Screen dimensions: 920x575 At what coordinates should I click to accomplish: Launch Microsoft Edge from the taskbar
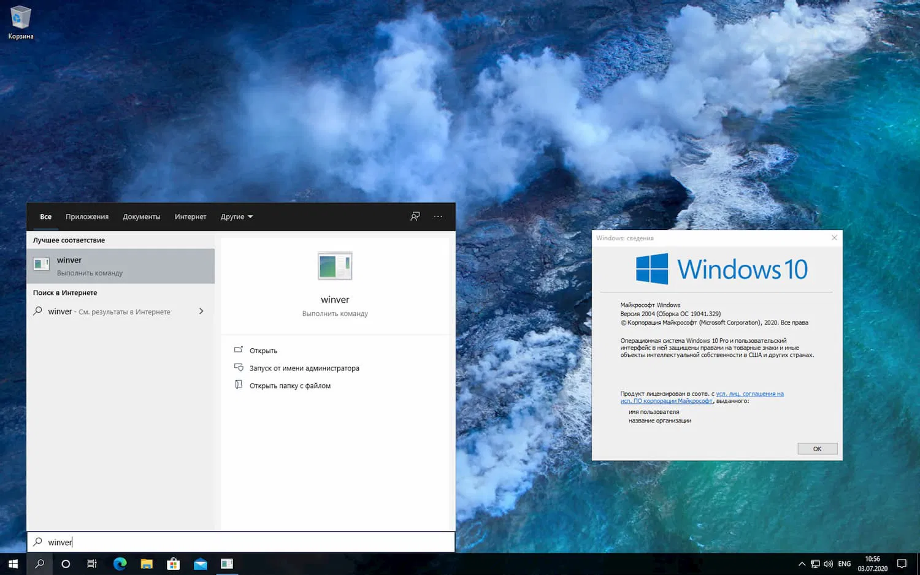pos(120,564)
